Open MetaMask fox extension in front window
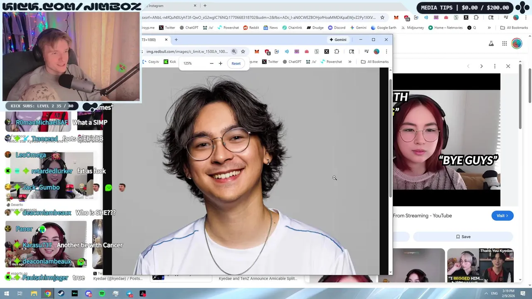Screen dimensions: 532x299 (x=257, y=51)
